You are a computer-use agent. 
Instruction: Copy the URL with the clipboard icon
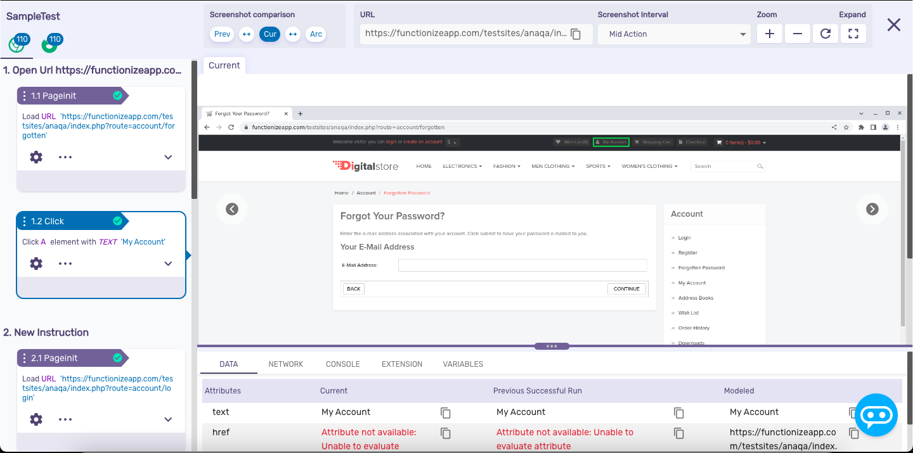click(x=576, y=34)
